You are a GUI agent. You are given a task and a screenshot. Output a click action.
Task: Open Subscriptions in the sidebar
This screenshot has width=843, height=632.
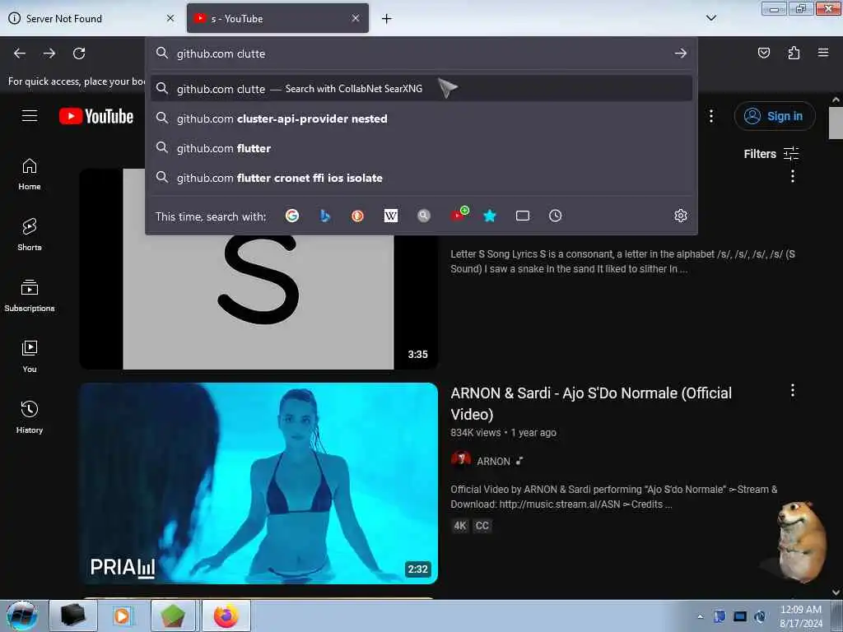click(x=30, y=296)
